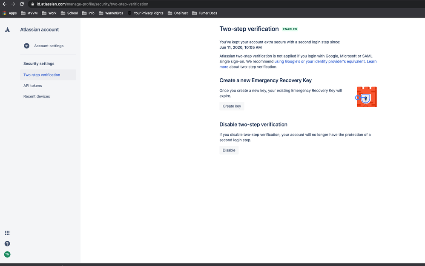Click the ENABLED status badge

pyautogui.click(x=290, y=29)
